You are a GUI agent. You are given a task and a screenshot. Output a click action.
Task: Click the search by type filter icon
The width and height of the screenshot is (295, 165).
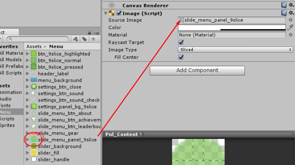click(75, 39)
